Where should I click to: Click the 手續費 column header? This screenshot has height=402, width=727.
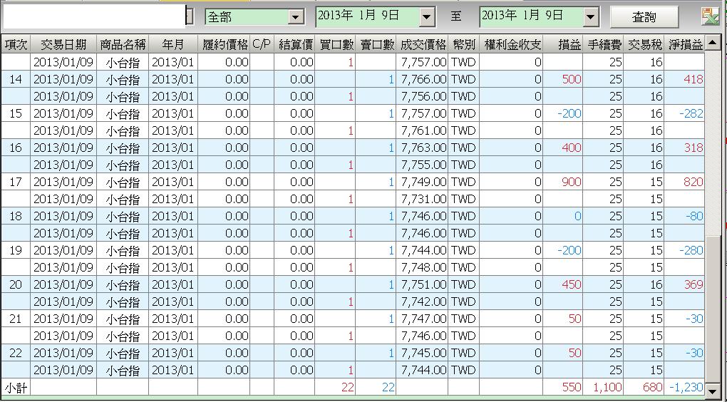point(603,44)
